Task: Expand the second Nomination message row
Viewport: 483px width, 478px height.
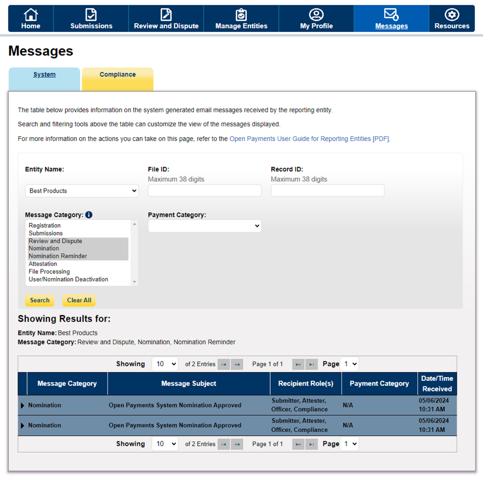Action: pos(23,425)
